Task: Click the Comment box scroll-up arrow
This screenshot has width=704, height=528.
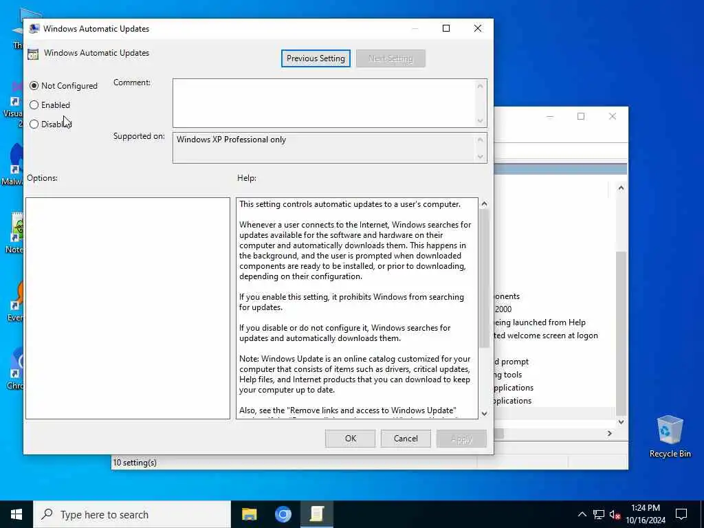Action: click(x=481, y=86)
